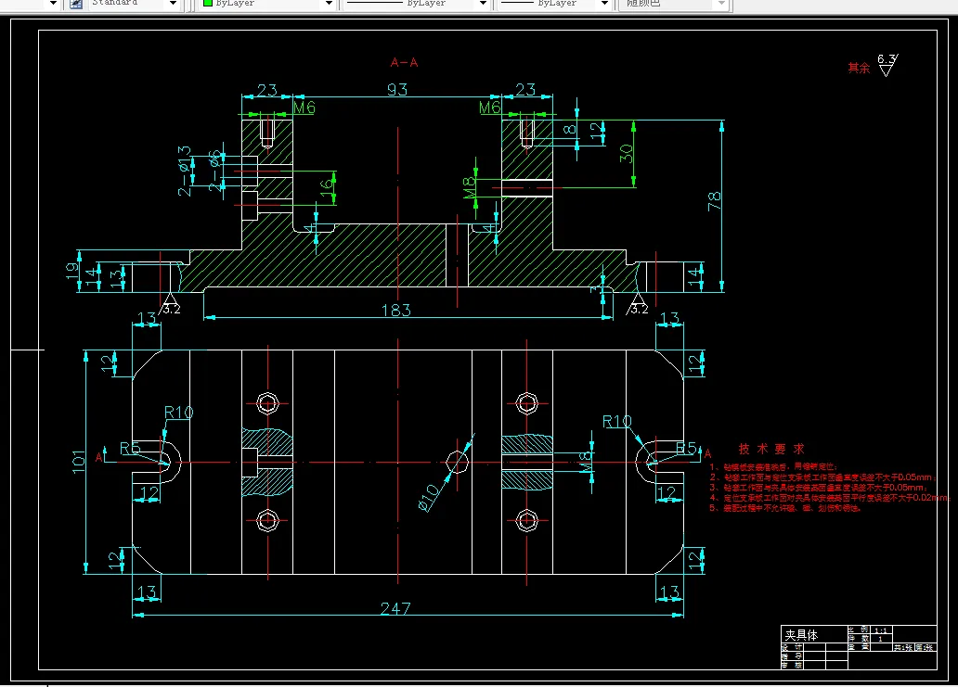The height and width of the screenshot is (687, 958).
Task: Select the green 30 dimension
Action: [x=627, y=153]
